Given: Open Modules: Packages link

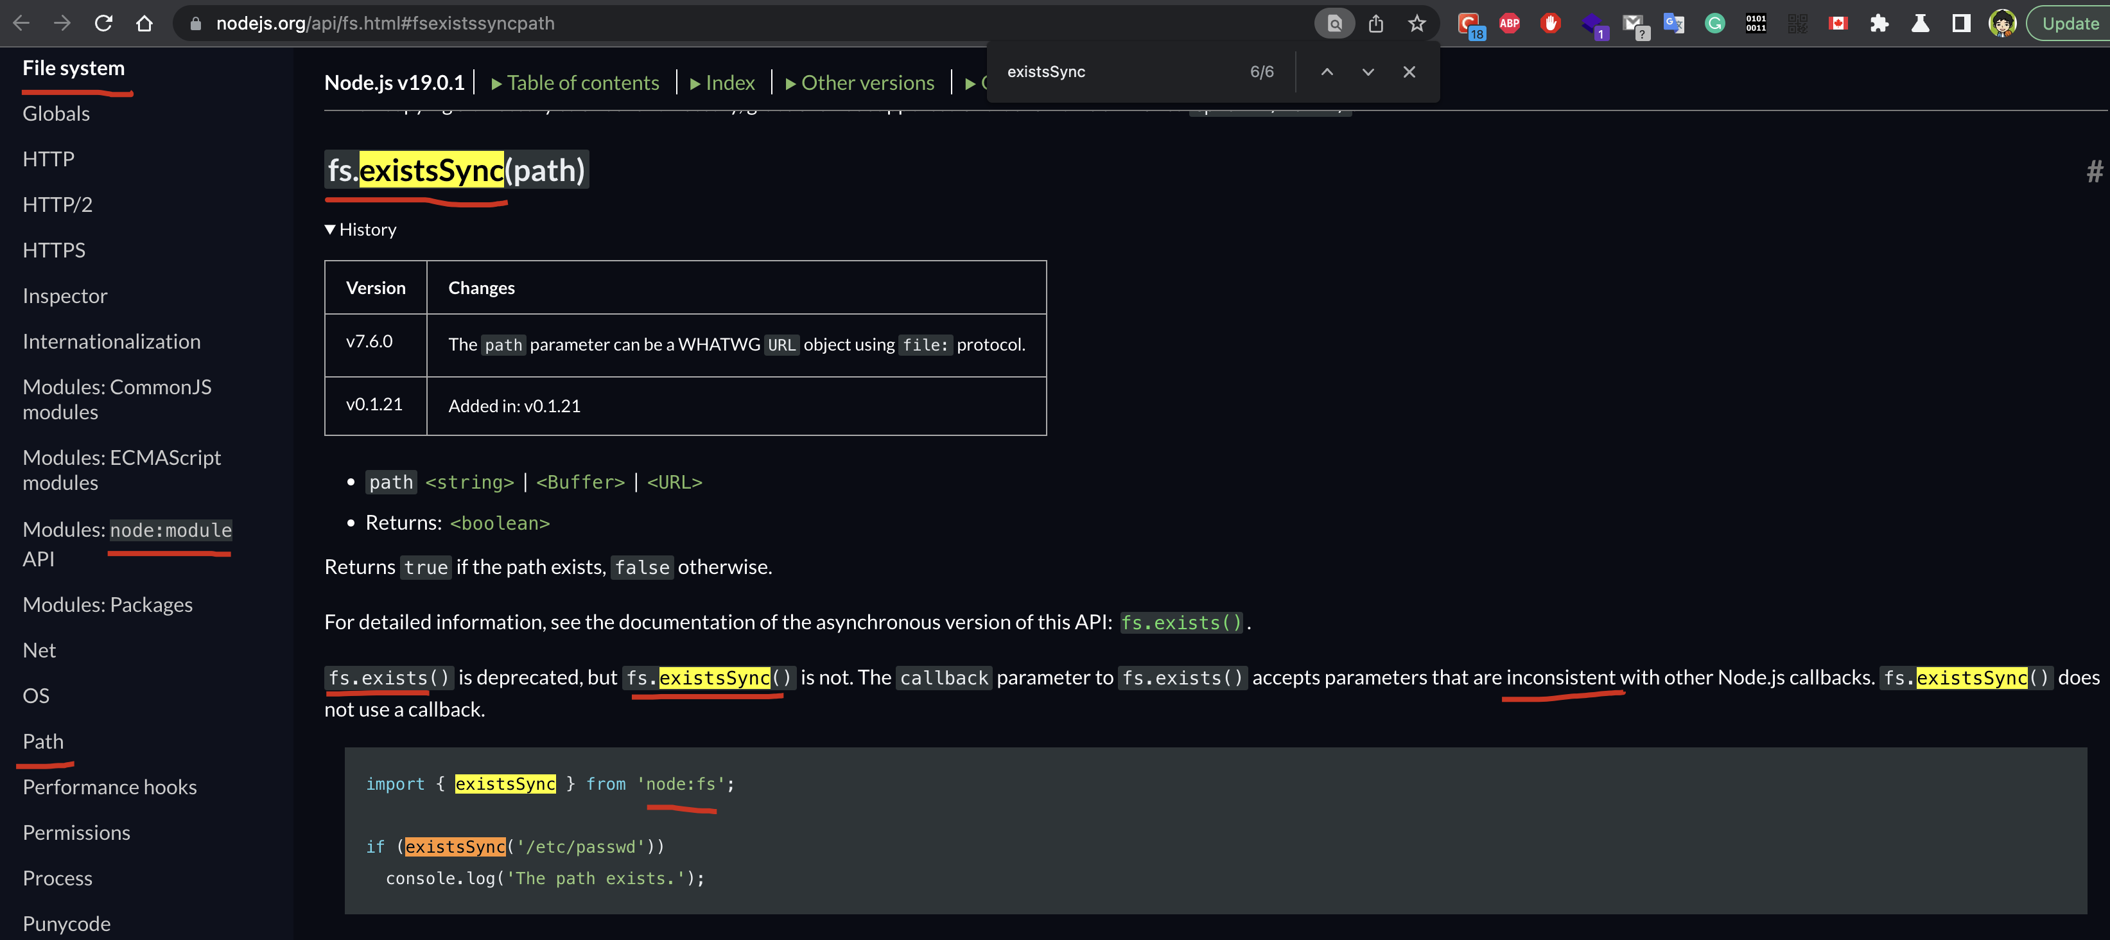Looking at the screenshot, I should pyautogui.click(x=107, y=605).
